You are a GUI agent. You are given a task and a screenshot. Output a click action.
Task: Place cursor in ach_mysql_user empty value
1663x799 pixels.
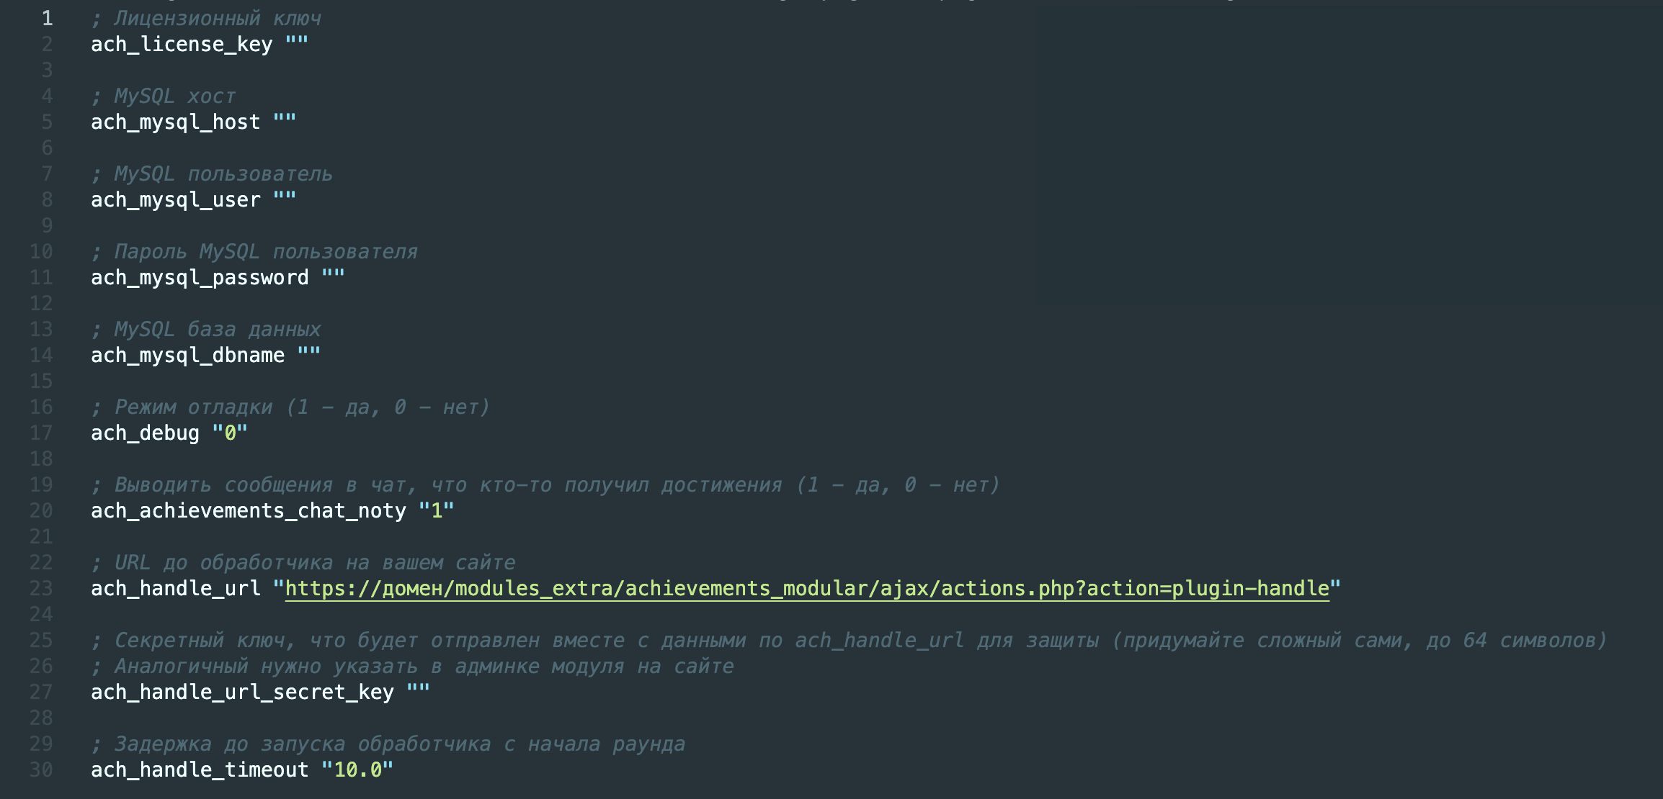[x=285, y=199]
